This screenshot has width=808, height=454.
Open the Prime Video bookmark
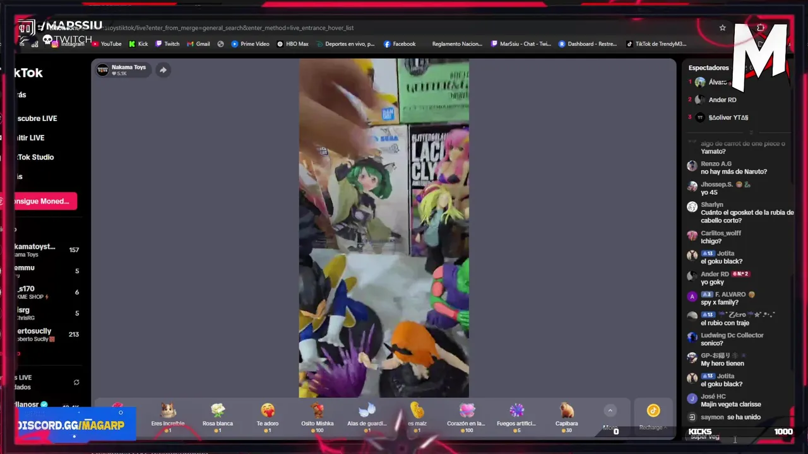pos(250,44)
